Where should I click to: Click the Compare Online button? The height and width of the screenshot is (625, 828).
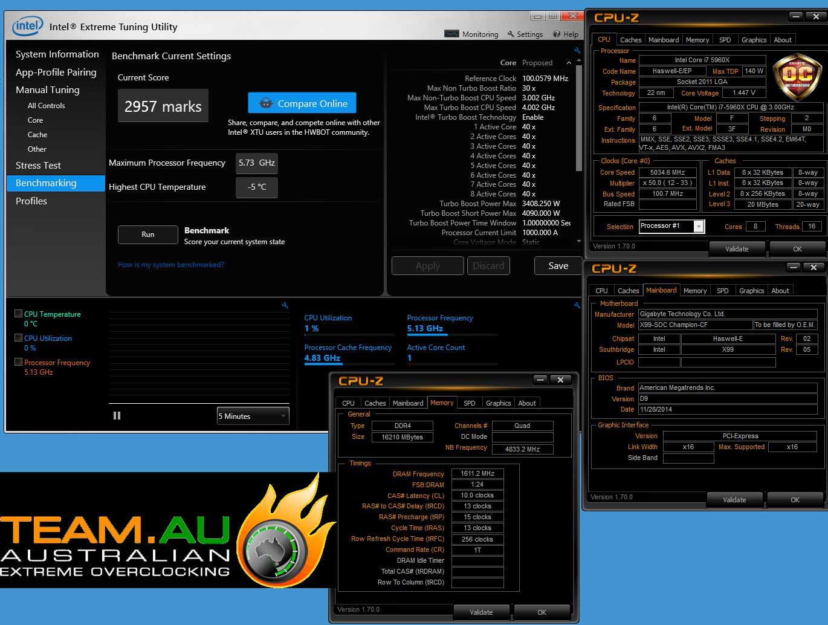click(302, 103)
